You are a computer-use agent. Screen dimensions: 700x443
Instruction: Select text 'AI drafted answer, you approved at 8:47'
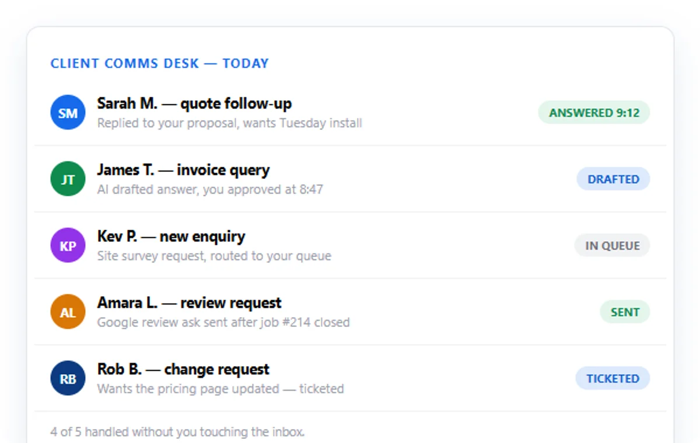(x=210, y=189)
